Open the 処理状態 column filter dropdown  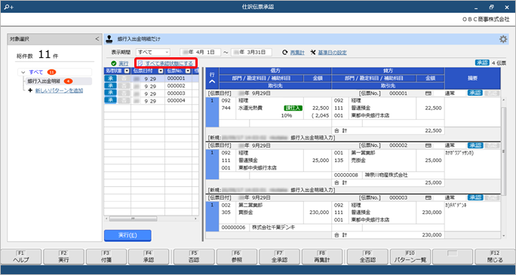click(127, 71)
